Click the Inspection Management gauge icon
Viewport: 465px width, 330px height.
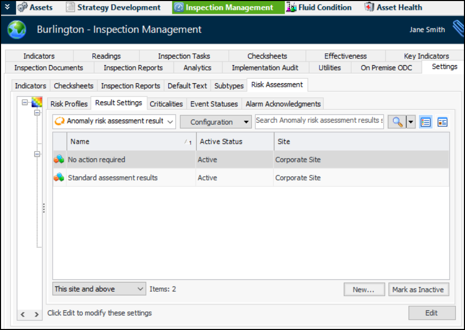click(179, 7)
